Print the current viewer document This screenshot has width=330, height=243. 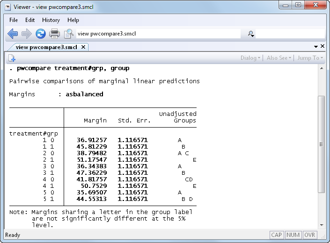click(x=55, y=34)
